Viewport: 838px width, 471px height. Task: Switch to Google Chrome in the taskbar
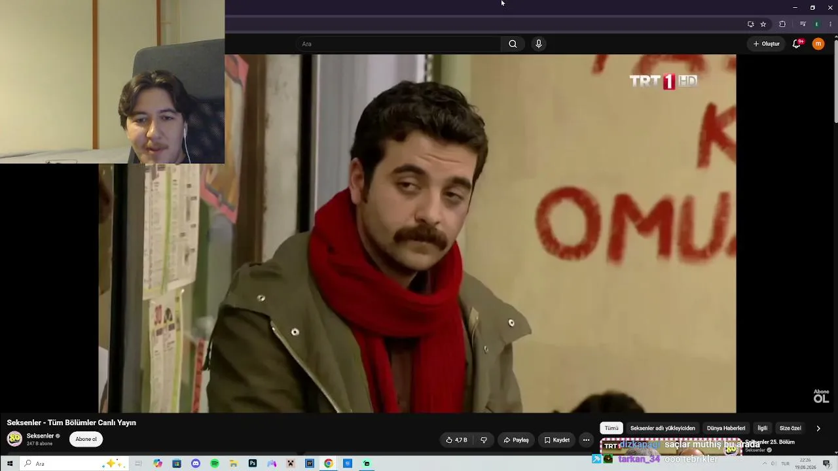pos(329,464)
